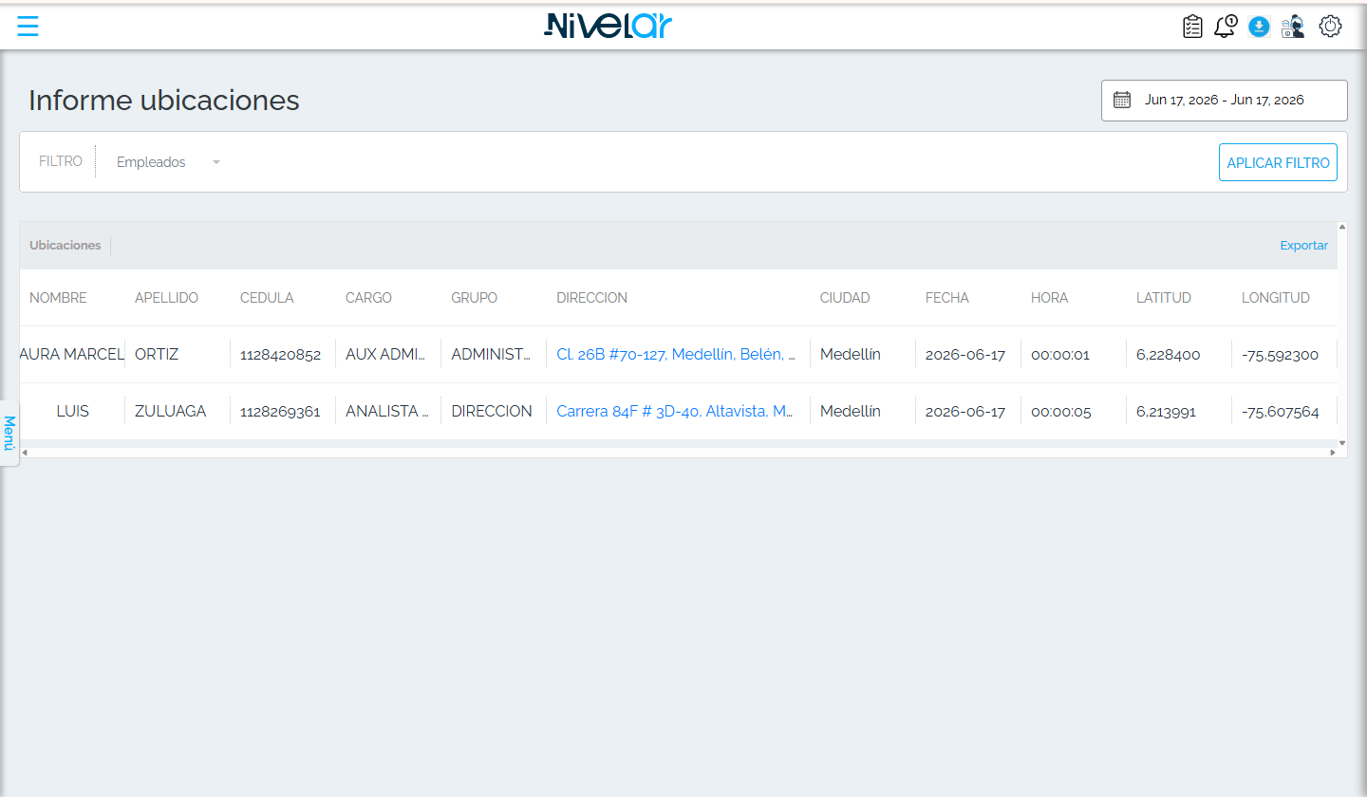Click the table's horizontal scrollbar

(678, 453)
